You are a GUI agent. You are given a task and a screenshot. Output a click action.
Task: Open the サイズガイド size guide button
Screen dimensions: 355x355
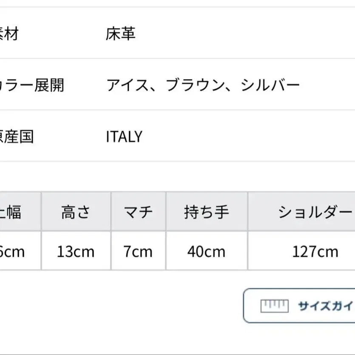click(x=299, y=306)
